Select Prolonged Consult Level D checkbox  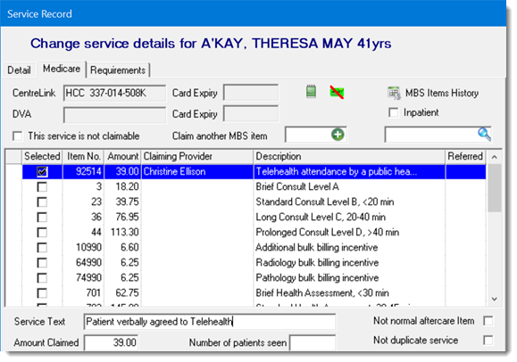point(42,232)
